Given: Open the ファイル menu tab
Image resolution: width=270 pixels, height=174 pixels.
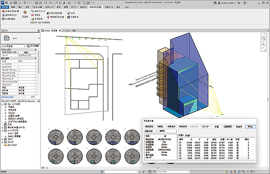Looking at the screenshot, I should (x=5, y=7).
